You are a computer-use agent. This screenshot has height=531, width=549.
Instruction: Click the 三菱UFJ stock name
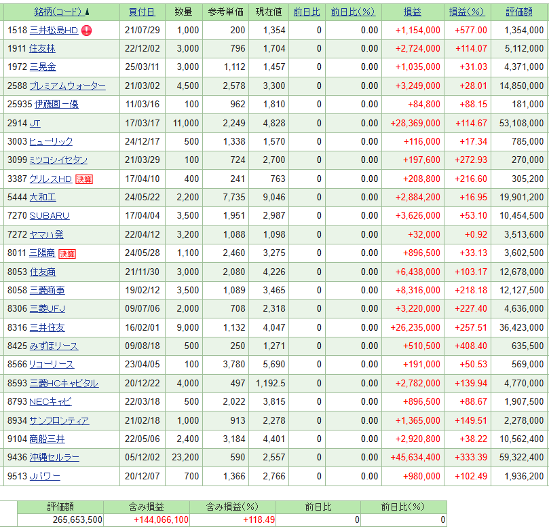(x=47, y=309)
